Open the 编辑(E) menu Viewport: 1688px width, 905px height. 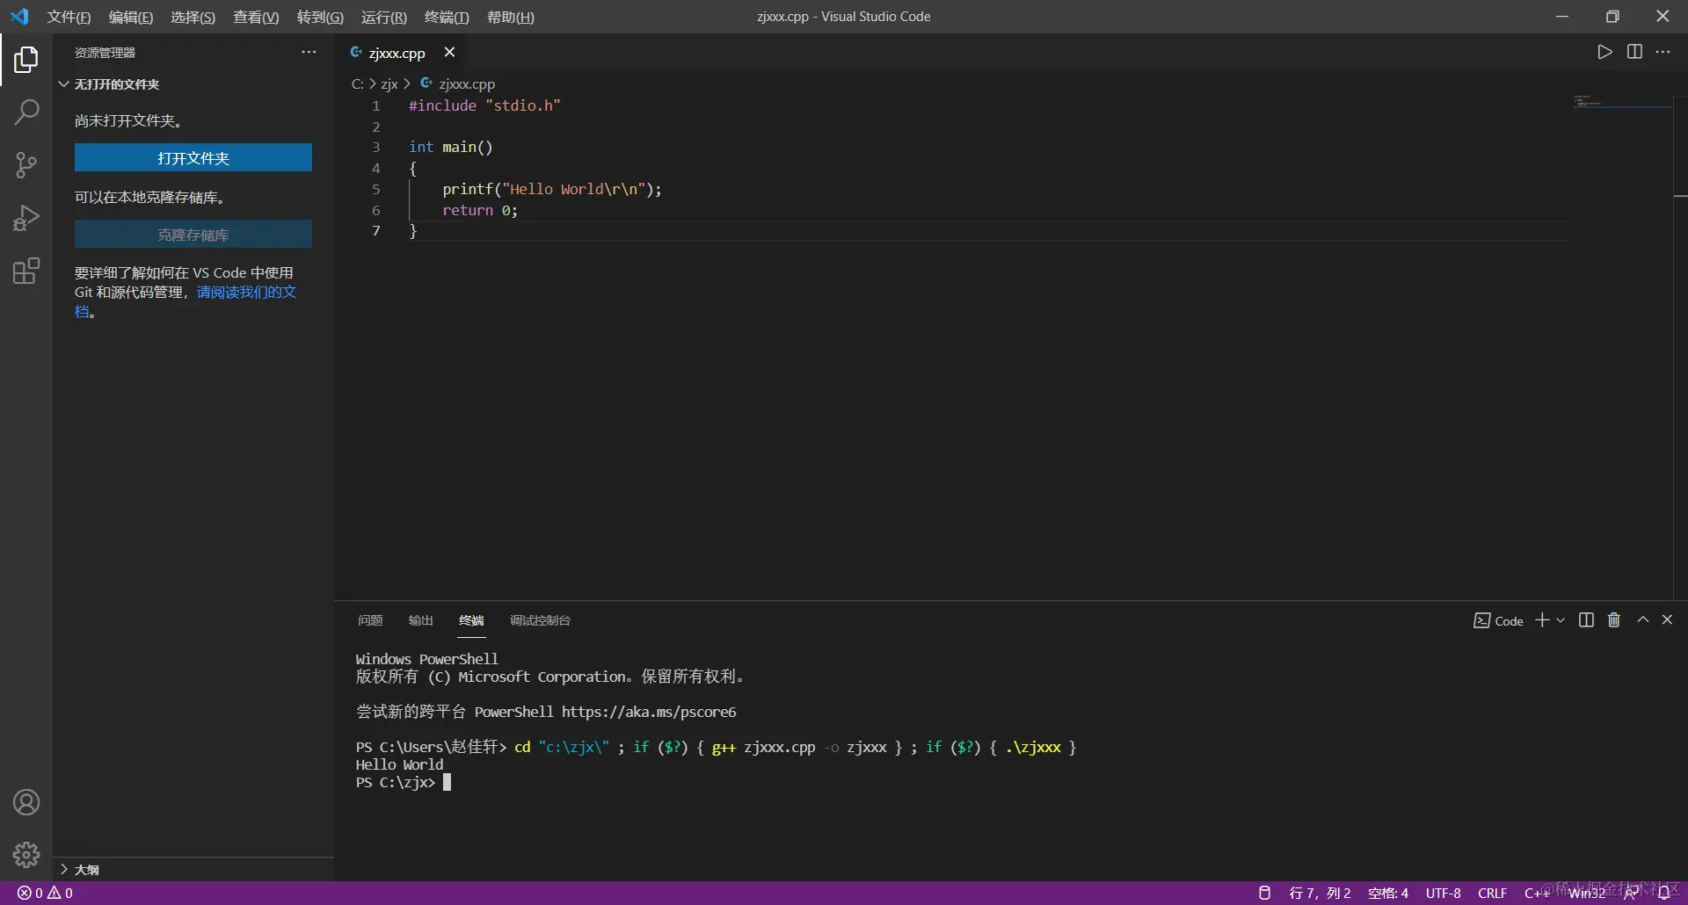tap(131, 18)
